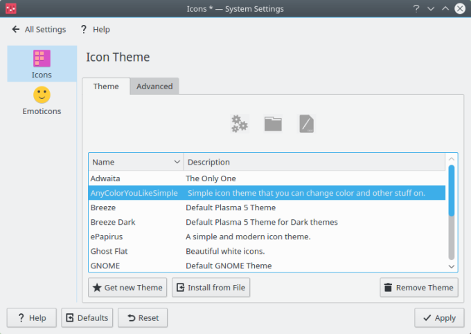Sort themes by the Name column
Image resolution: width=471 pixels, height=334 pixels.
(135, 162)
